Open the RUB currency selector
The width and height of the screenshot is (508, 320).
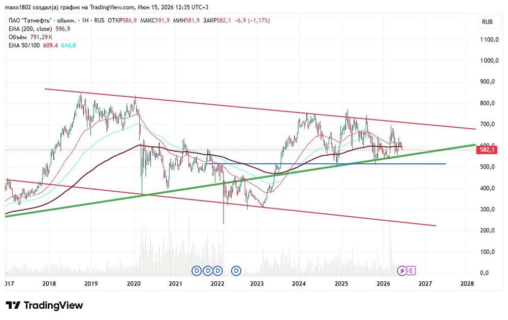coord(487,22)
